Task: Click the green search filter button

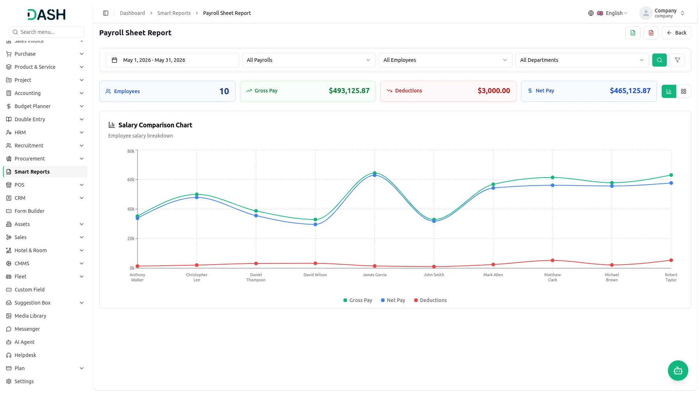Action: [x=660, y=60]
